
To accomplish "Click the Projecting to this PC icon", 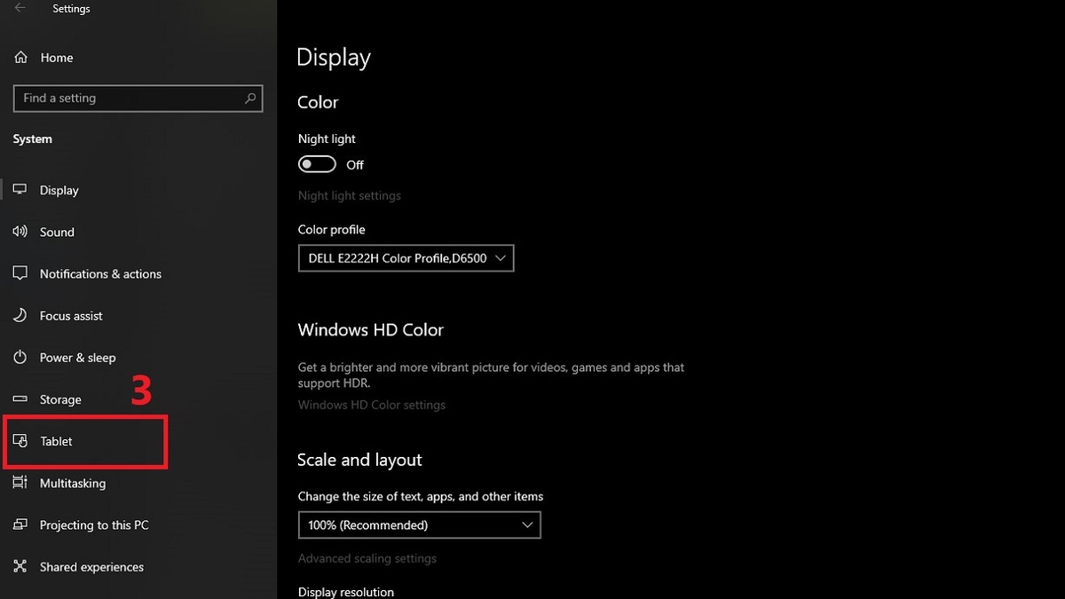I will click(x=20, y=524).
